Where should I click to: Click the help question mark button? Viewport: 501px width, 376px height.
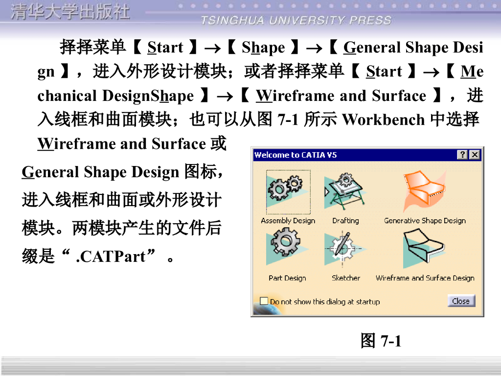point(462,155)
